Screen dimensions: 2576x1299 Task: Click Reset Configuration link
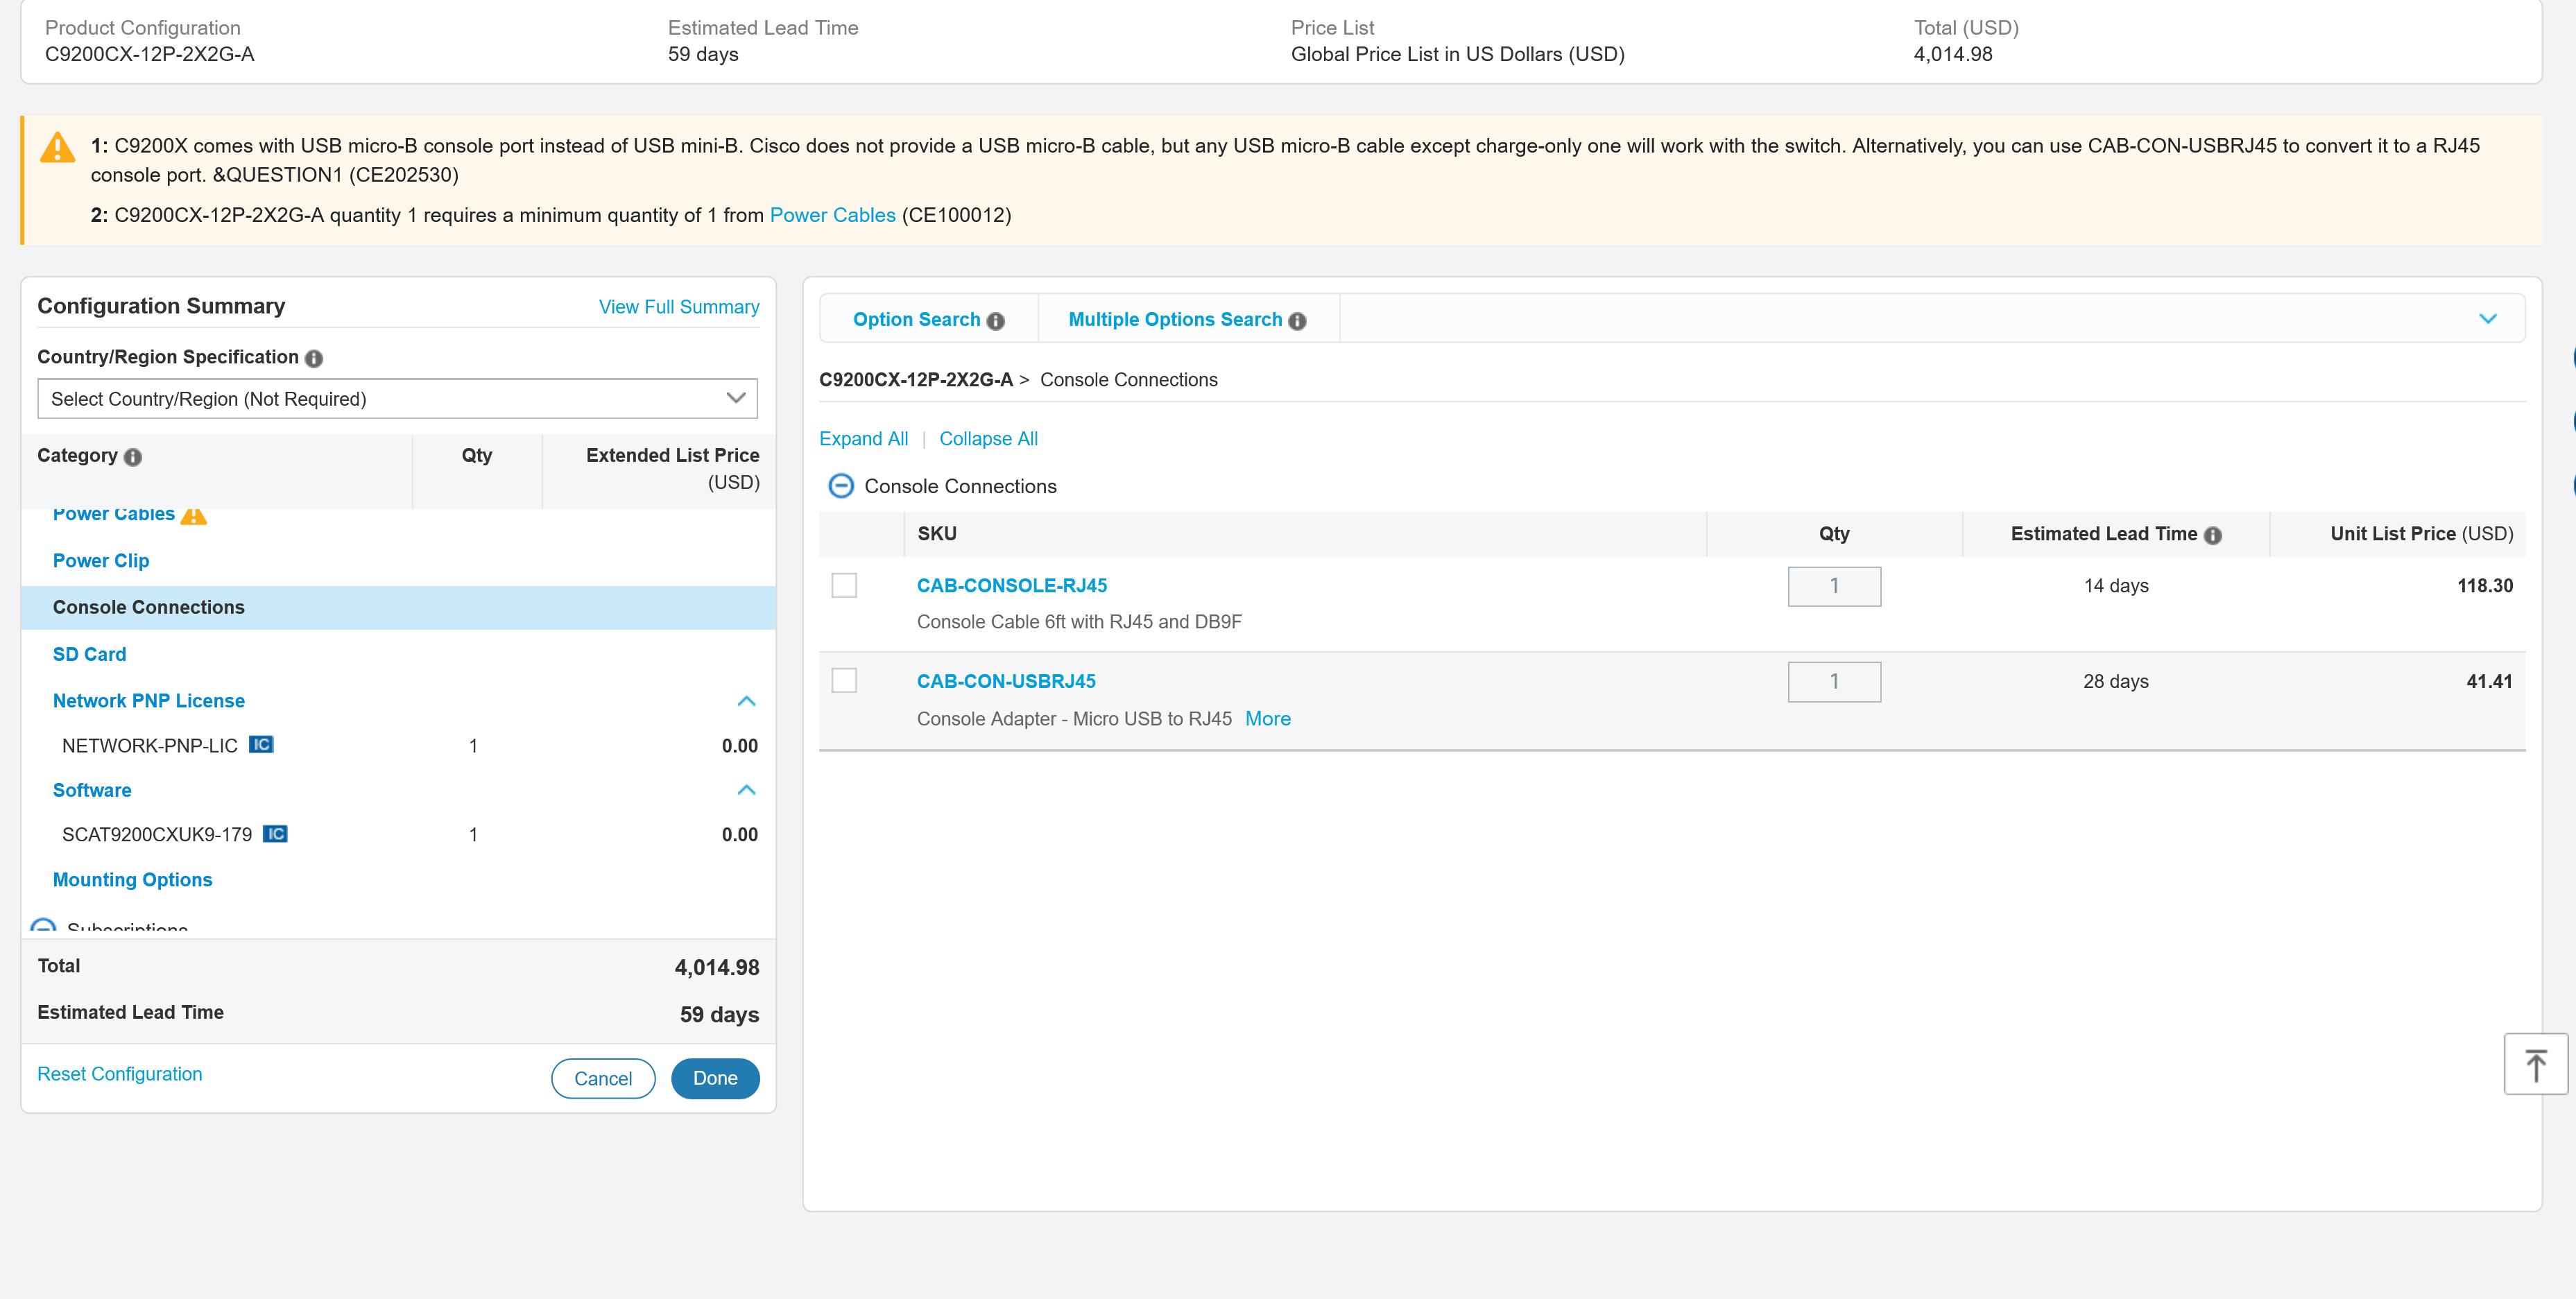coord(119,1073)
